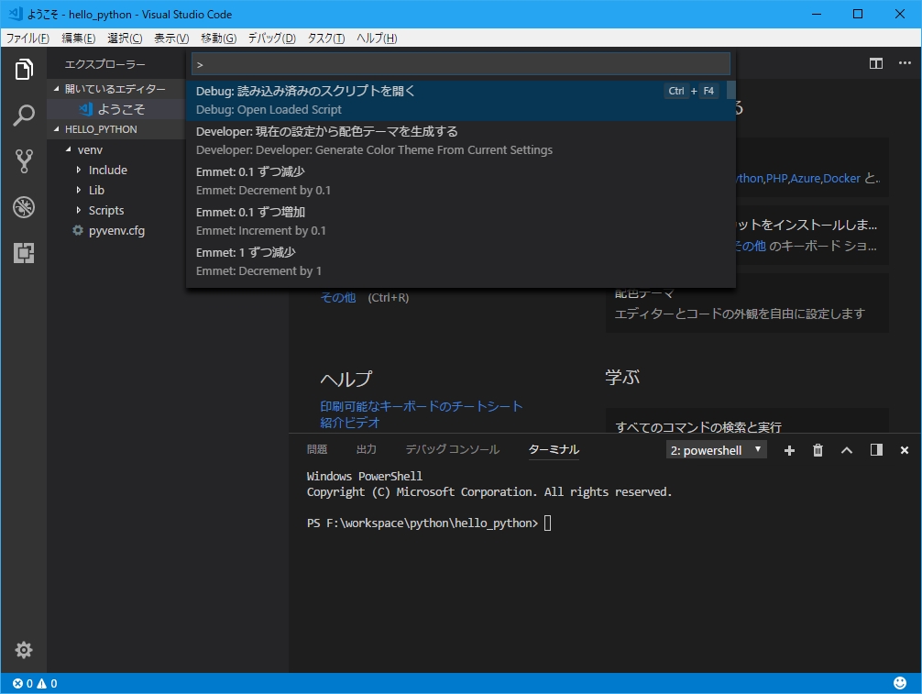
Task: Open the 選択(C) menu
Action: 125,39
